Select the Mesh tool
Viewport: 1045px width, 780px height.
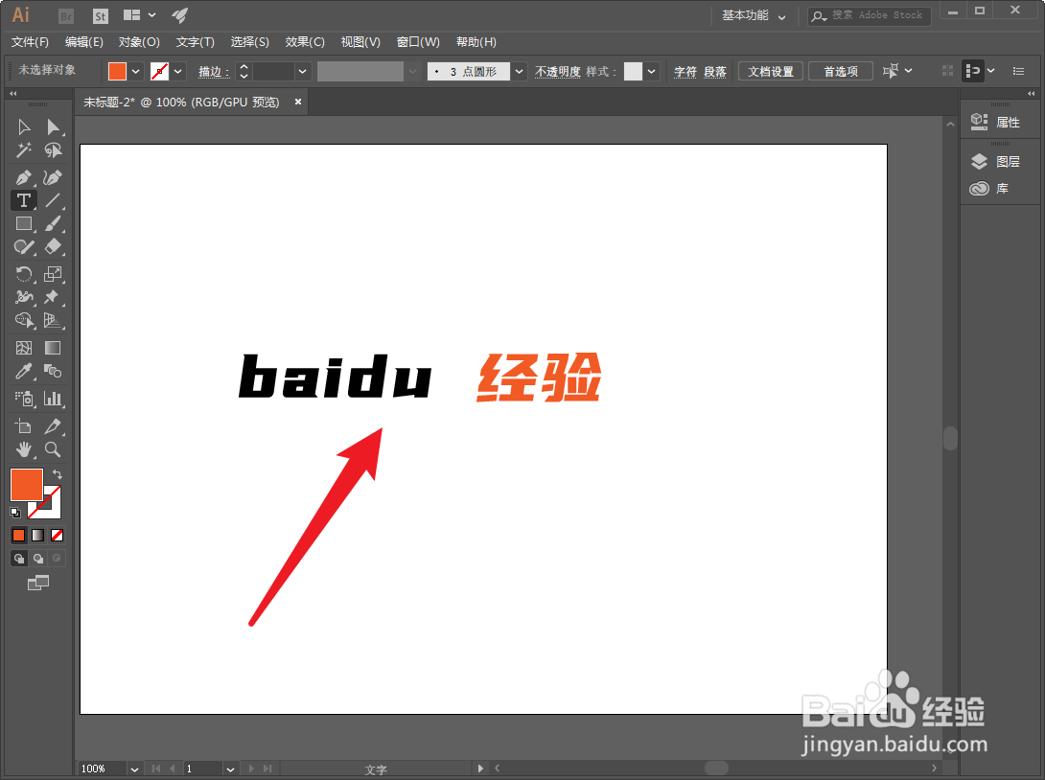[x=24, y=348]
